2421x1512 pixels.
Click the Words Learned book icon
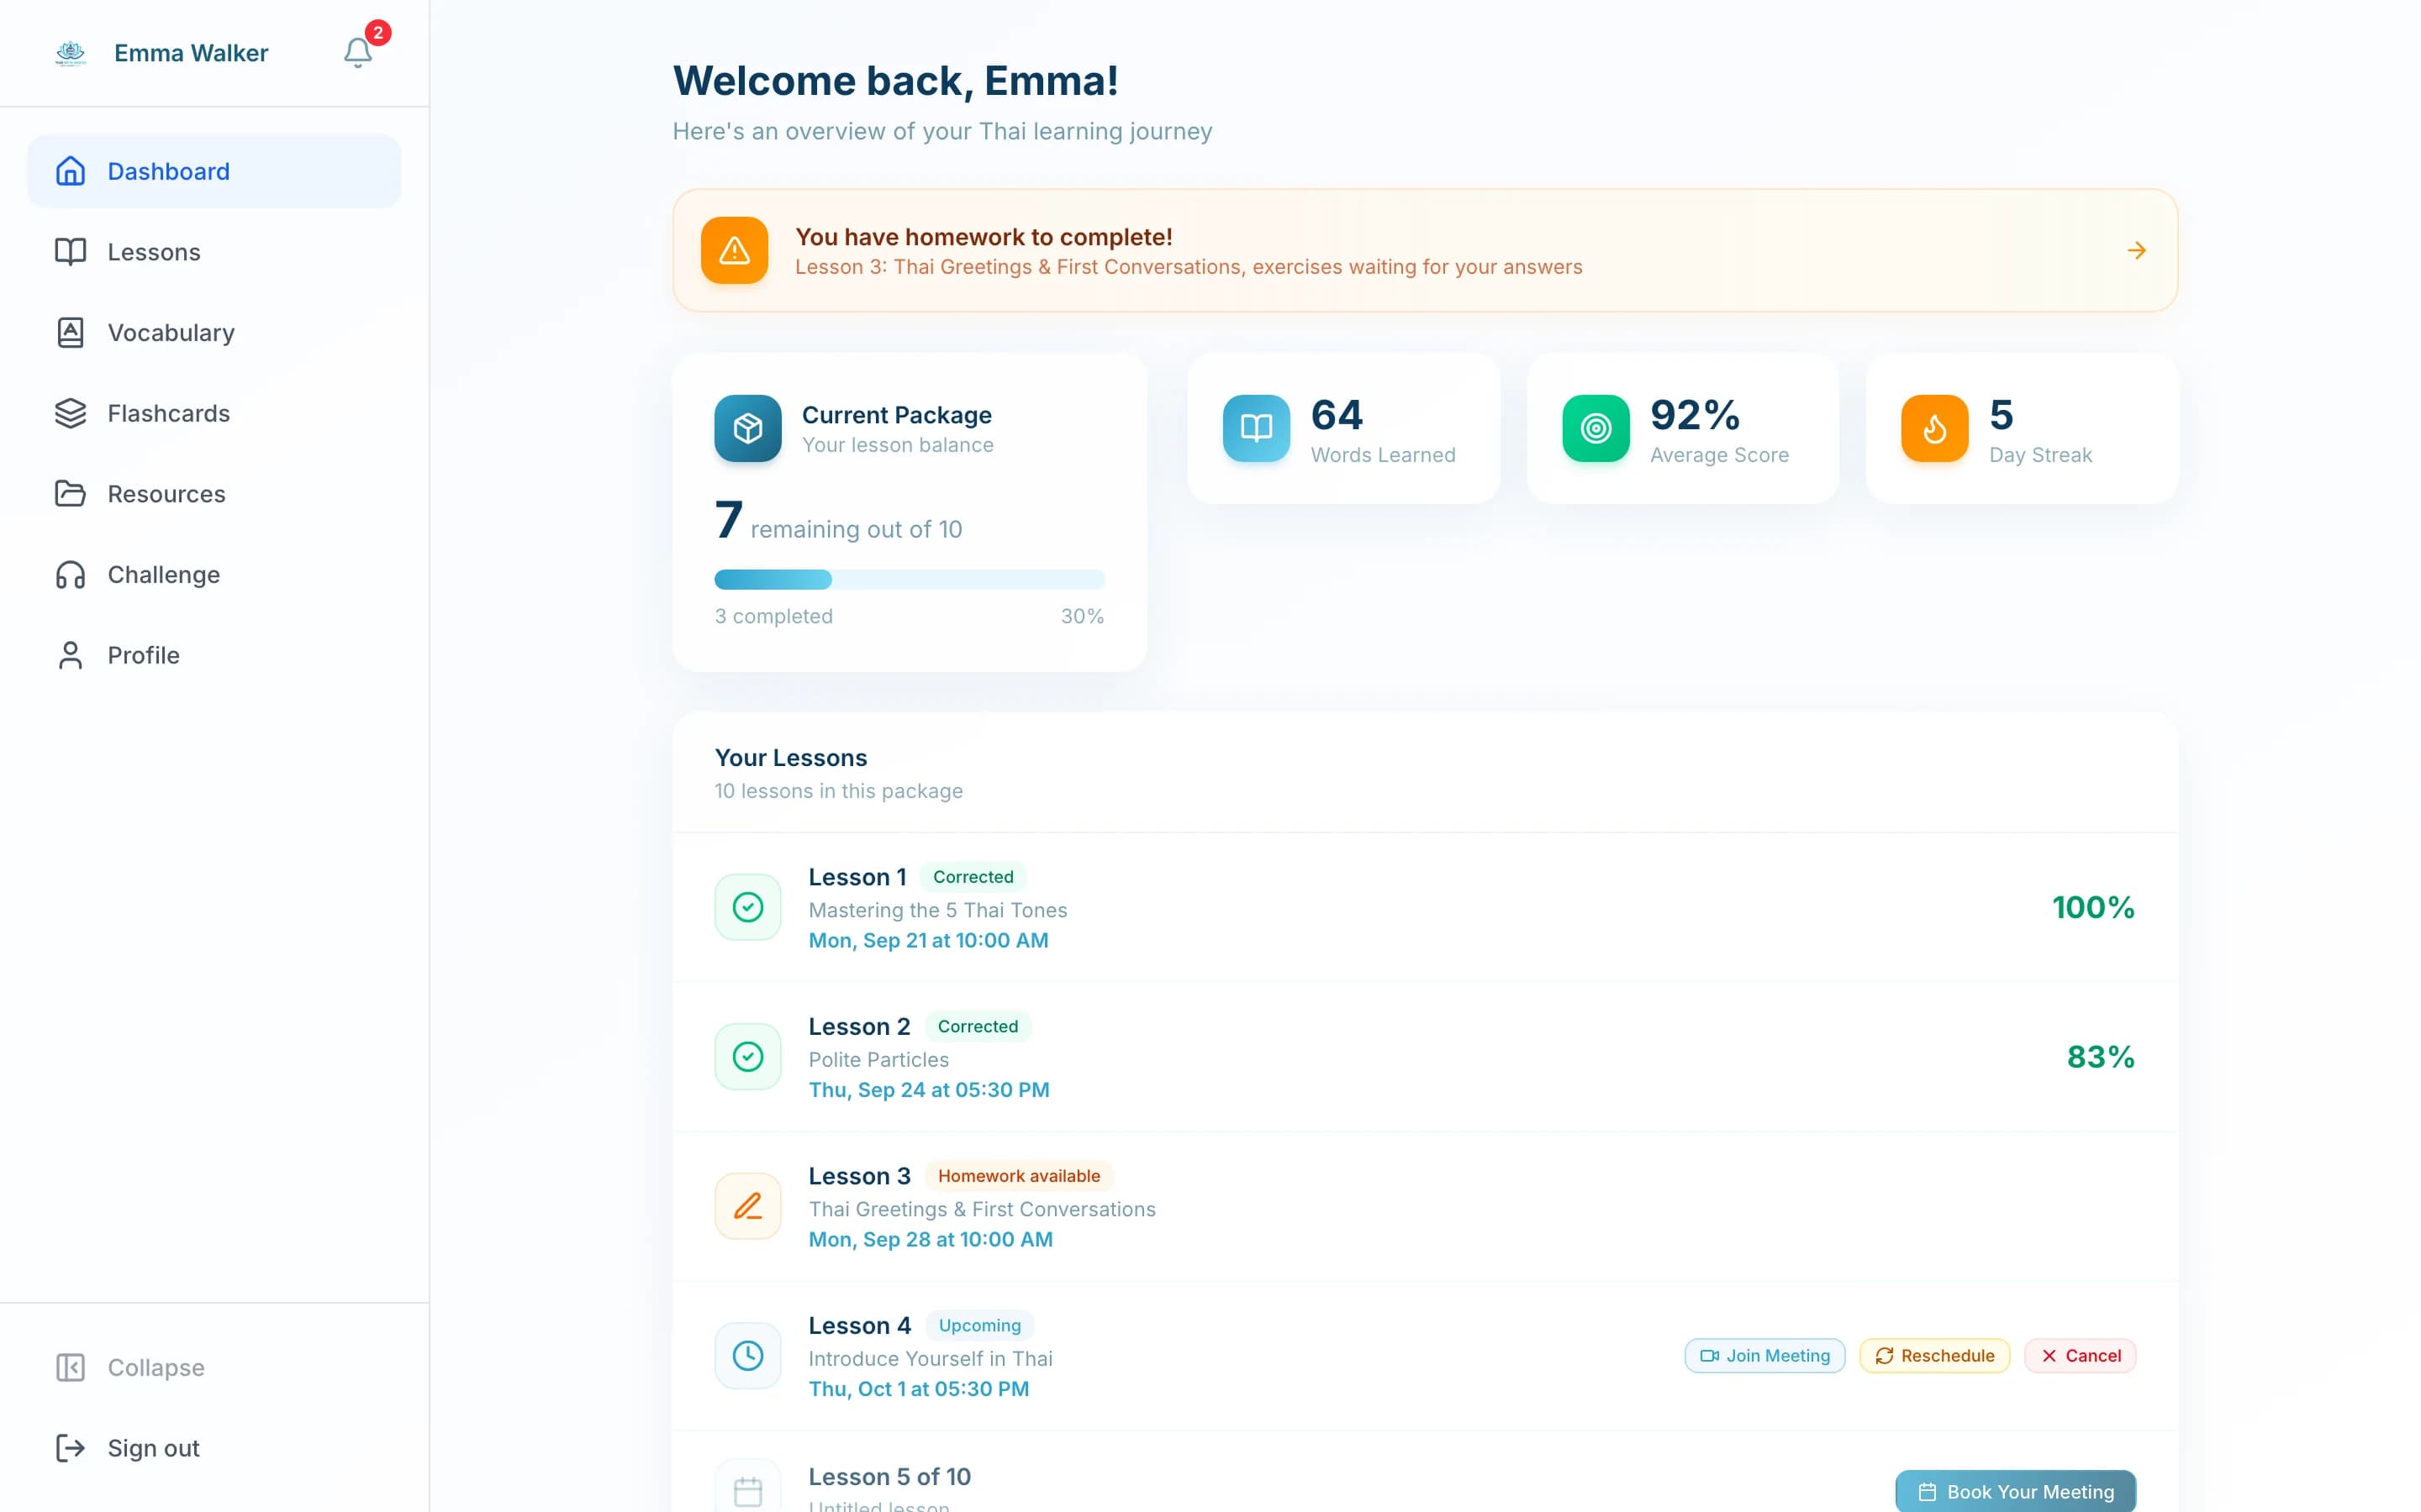click(1256, 428)
